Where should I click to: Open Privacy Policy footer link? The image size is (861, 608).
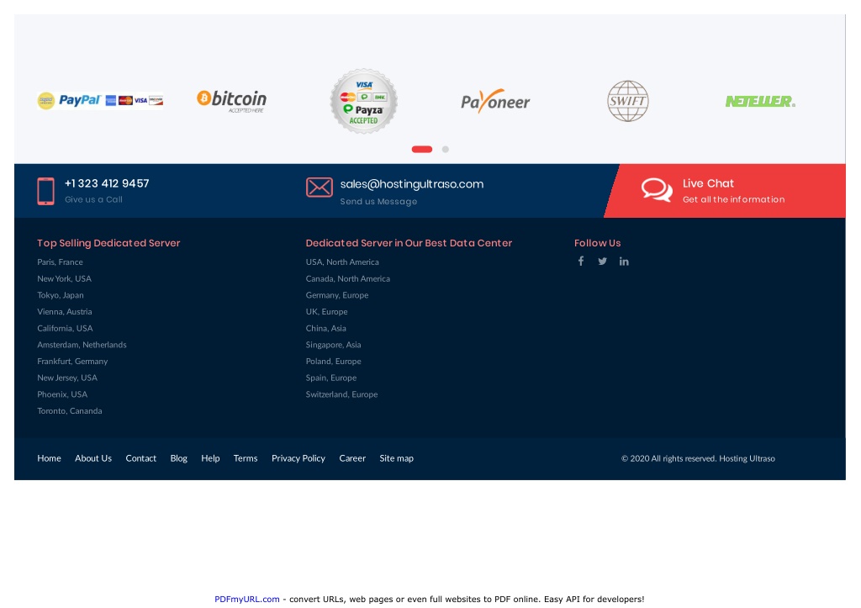298,458
